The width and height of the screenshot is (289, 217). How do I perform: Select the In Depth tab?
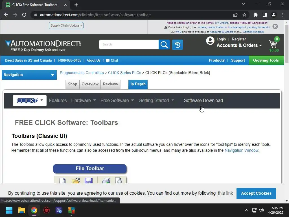(x=138, y=84)
